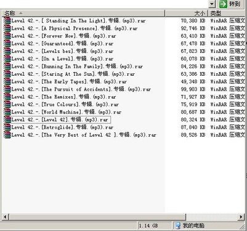Click the RAR icon for Guaranteed
The width and height of the screenshot is (247, 231).
[x=7, y=44]
